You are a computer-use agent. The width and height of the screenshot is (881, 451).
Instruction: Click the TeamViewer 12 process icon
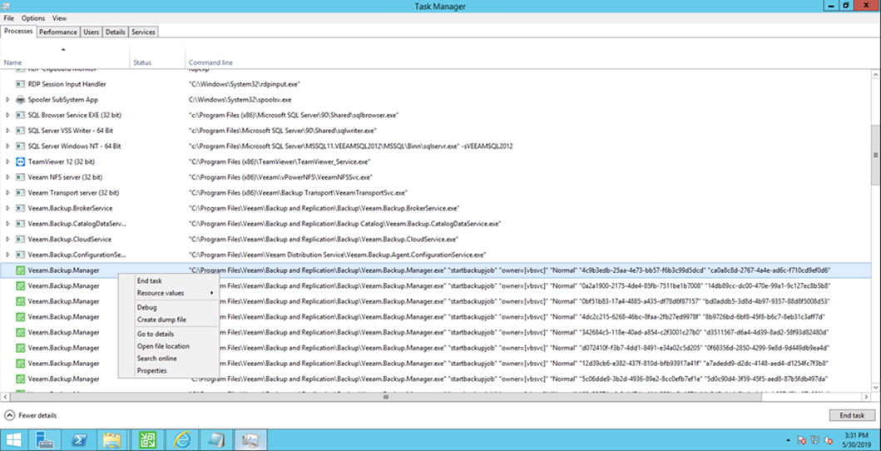pos(20,161)
